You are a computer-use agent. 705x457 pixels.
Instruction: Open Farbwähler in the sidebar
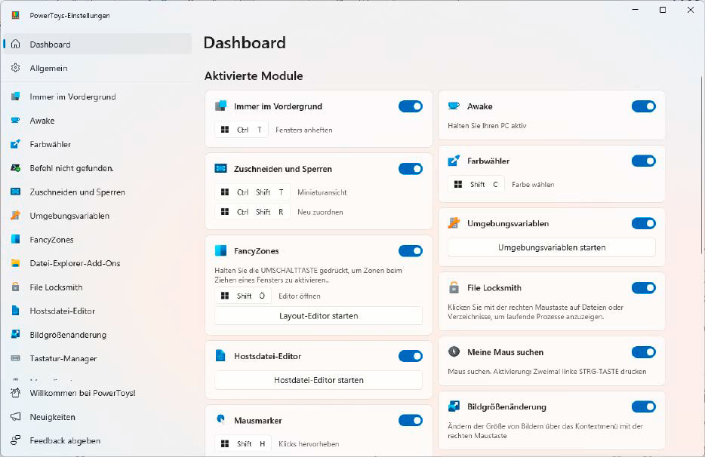(x=97, y=144)
